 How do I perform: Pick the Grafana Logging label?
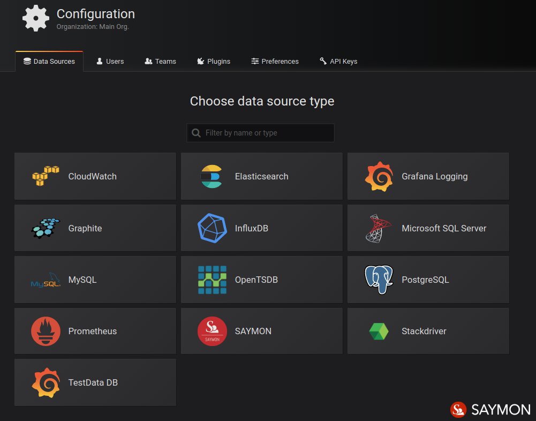click(434, 176)
